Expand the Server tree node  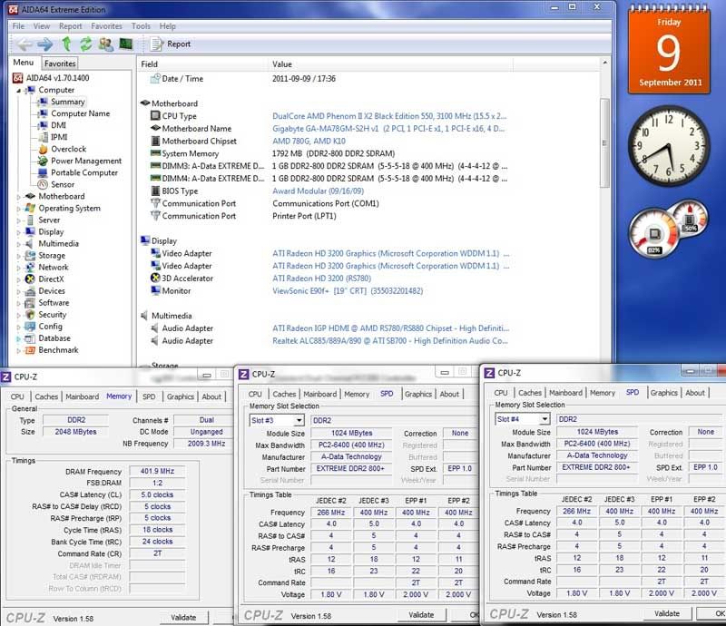click(x=18, y=220)
